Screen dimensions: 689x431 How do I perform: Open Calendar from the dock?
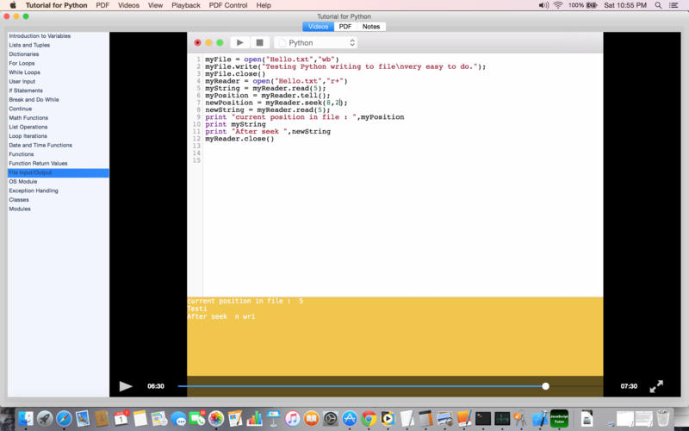tap(121, 418)
